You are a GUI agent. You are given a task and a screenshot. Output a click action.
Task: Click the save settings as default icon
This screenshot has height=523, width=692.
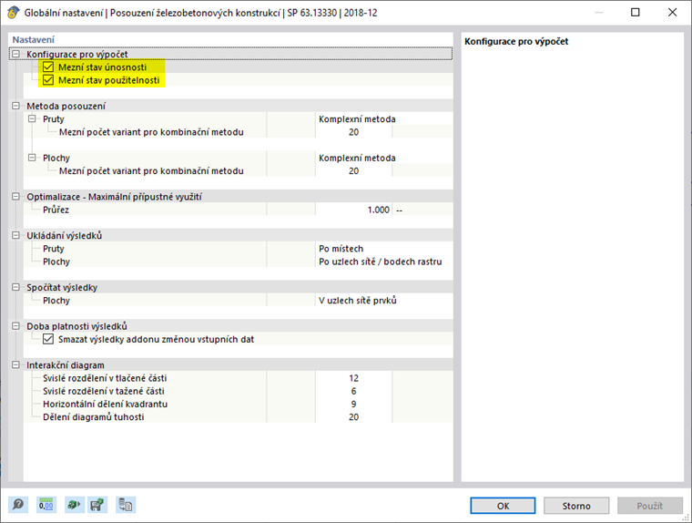tap(97, 505)
